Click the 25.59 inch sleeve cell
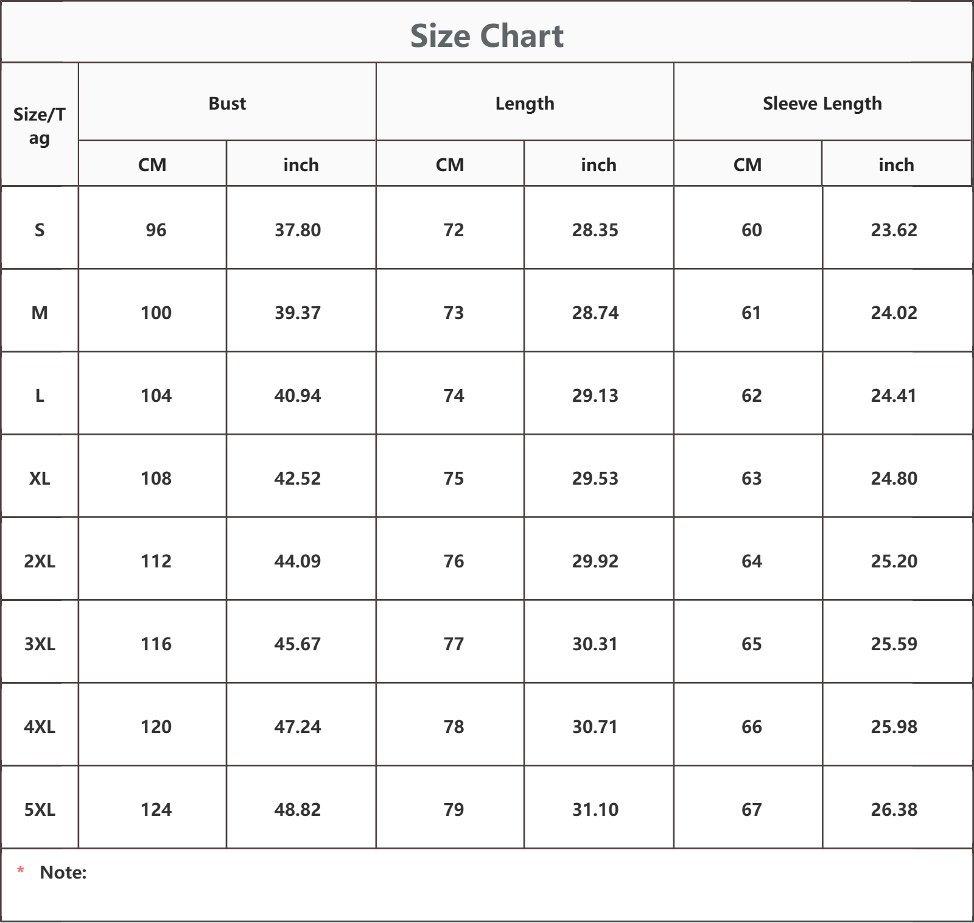This screenshot has height=923, width=974. pos(894,644)
